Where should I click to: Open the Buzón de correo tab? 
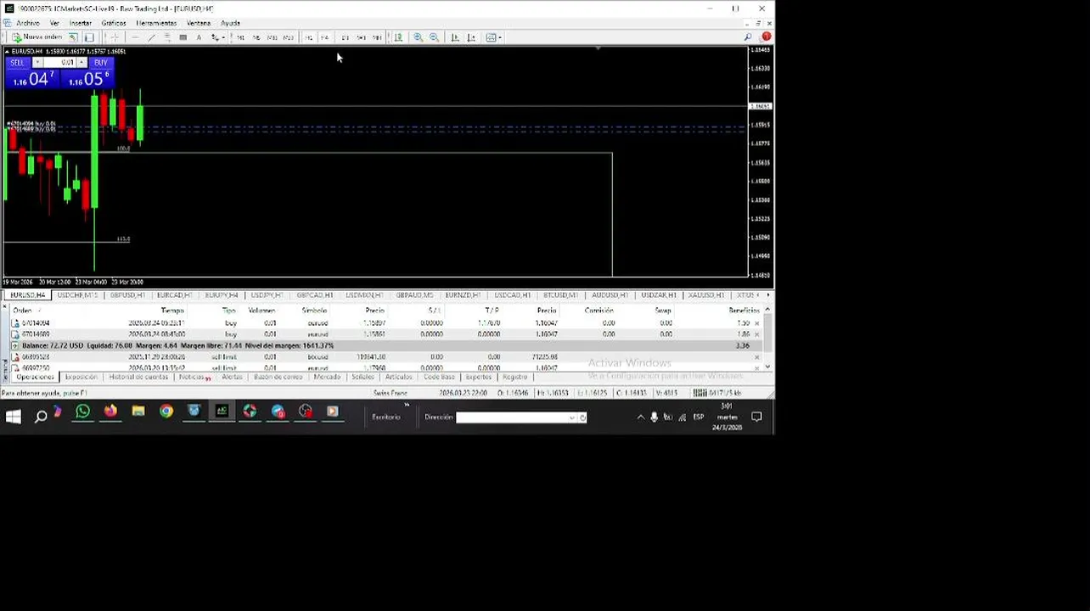tap(278, 377)
